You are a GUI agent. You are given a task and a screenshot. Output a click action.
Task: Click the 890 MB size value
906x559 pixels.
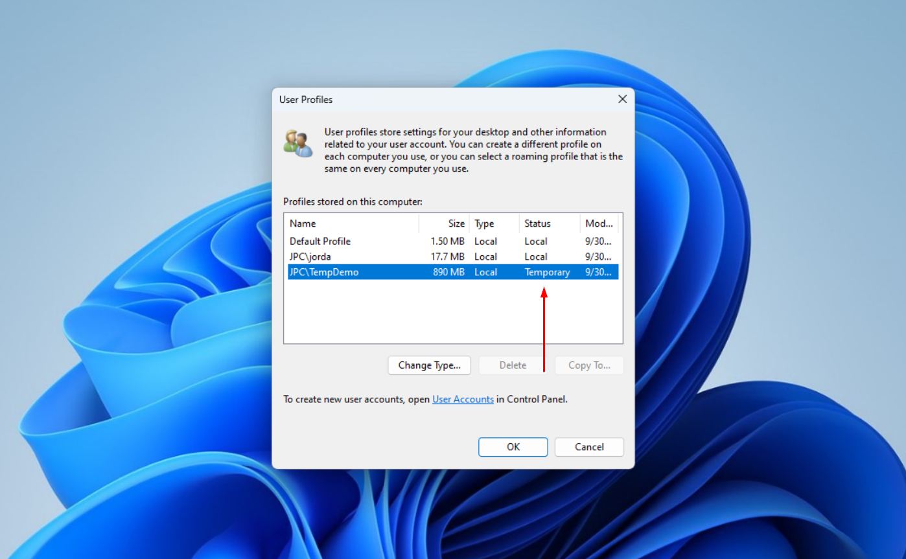(448, 272)
